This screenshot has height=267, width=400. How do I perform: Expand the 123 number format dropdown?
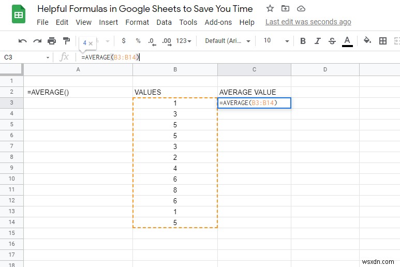[x=184, y=41]
